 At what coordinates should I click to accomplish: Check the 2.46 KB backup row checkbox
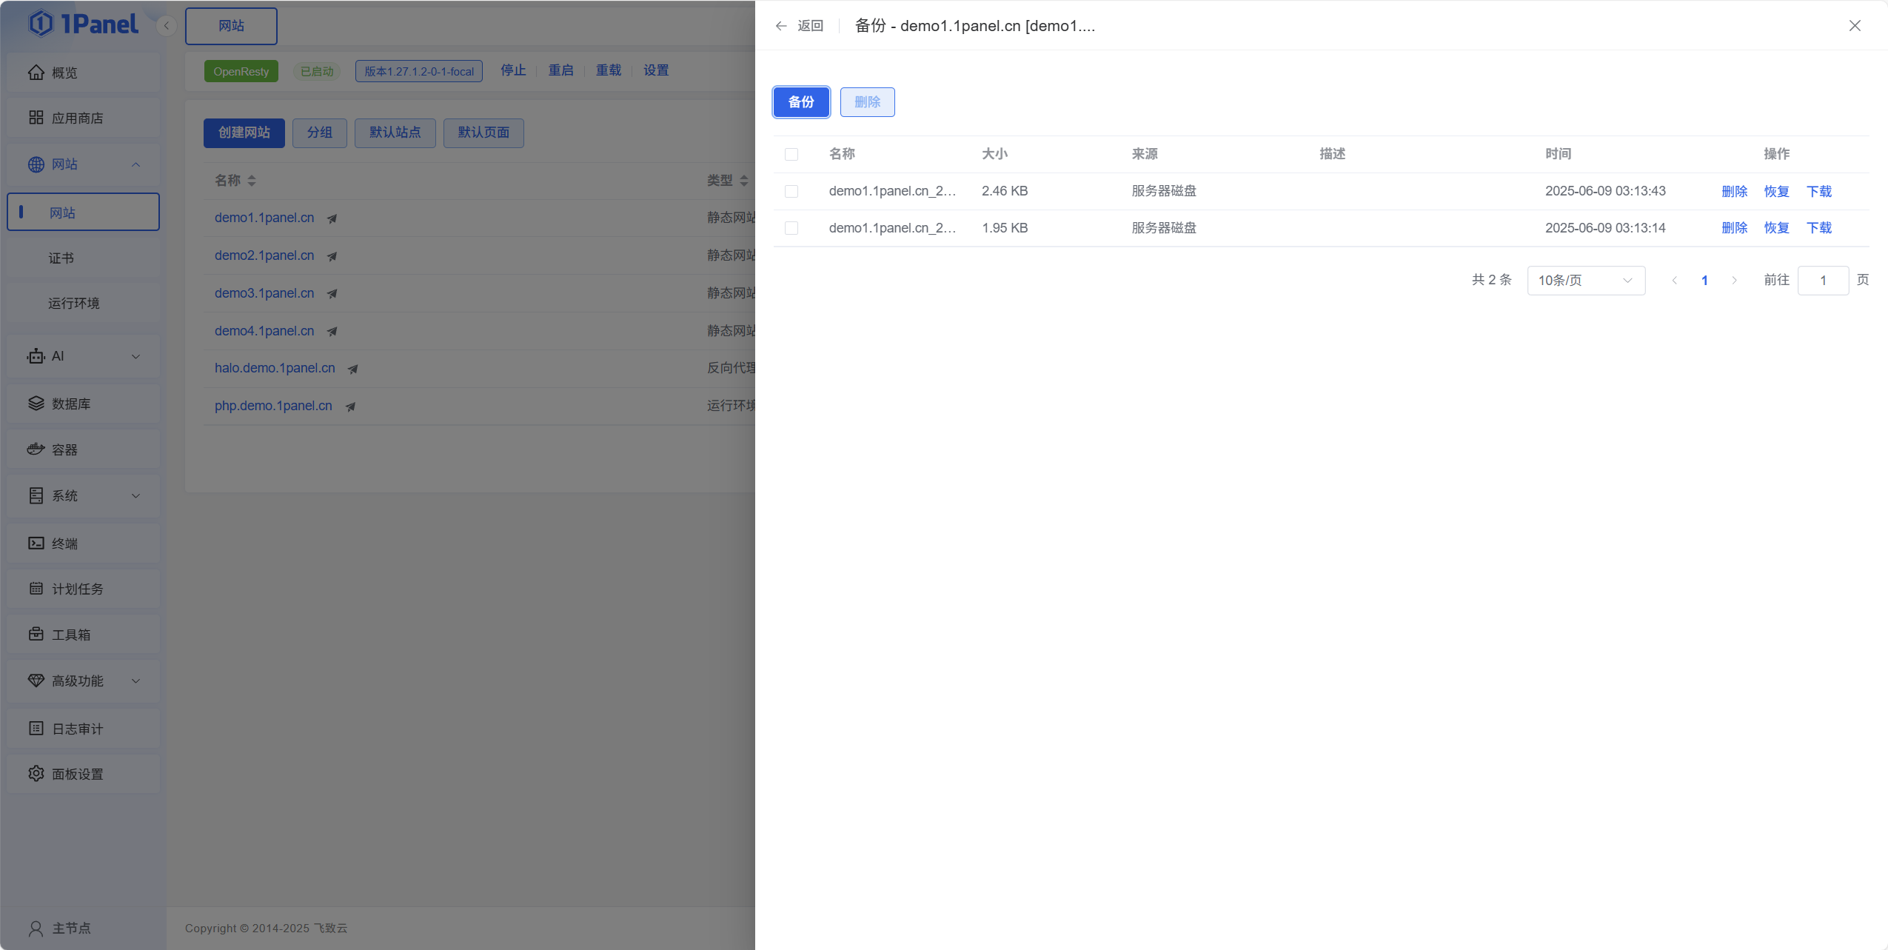(x=791, y=191)
